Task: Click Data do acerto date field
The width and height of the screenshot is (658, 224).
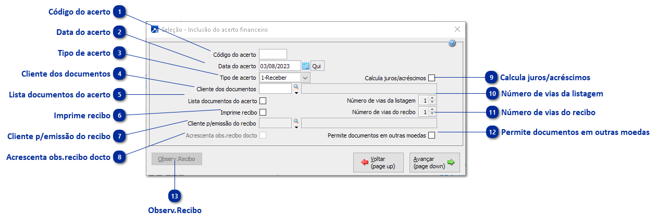Action: click(280, 66)
